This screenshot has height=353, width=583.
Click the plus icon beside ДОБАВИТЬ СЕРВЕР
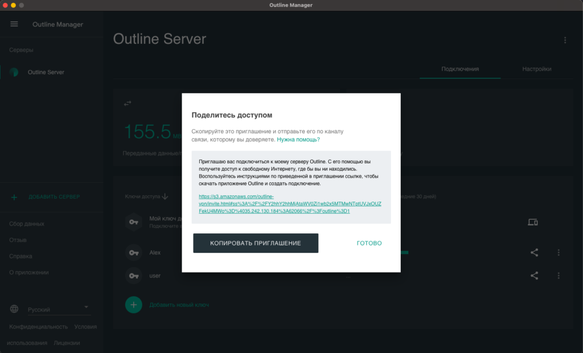(x=14, y=197)
